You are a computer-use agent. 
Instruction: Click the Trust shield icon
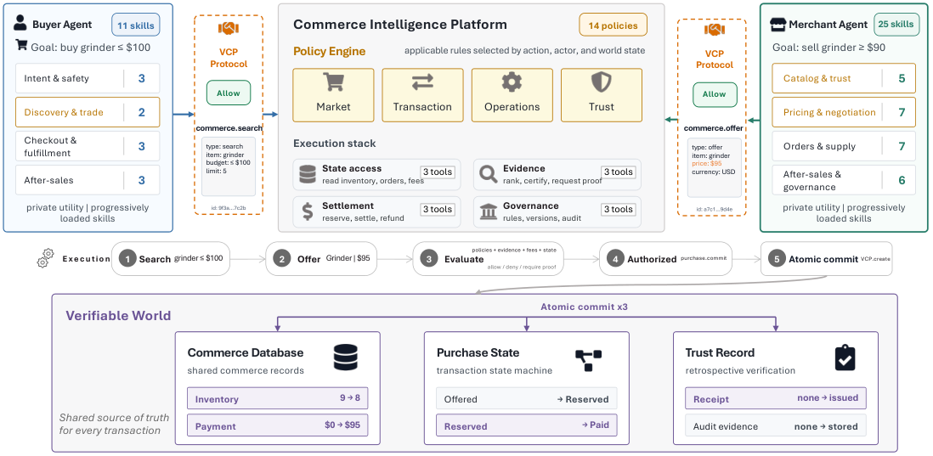click(601, 82)
